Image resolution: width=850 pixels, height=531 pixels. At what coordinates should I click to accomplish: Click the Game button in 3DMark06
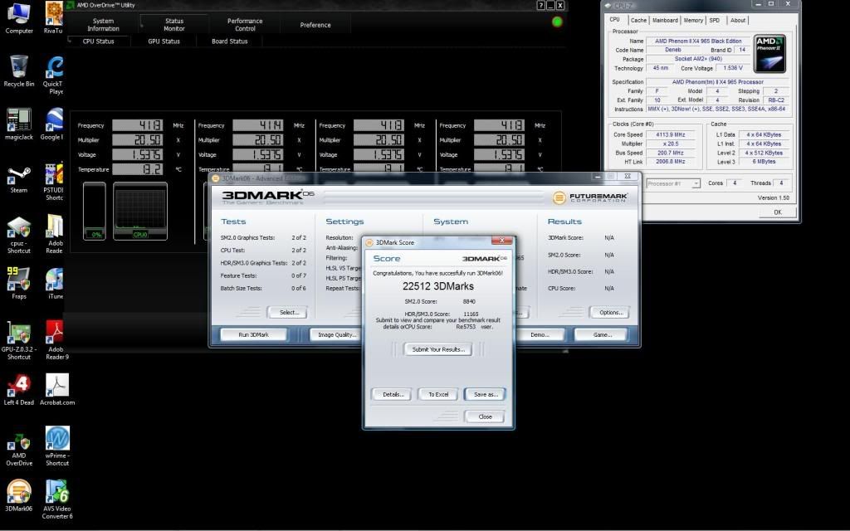tap(603, 335)
